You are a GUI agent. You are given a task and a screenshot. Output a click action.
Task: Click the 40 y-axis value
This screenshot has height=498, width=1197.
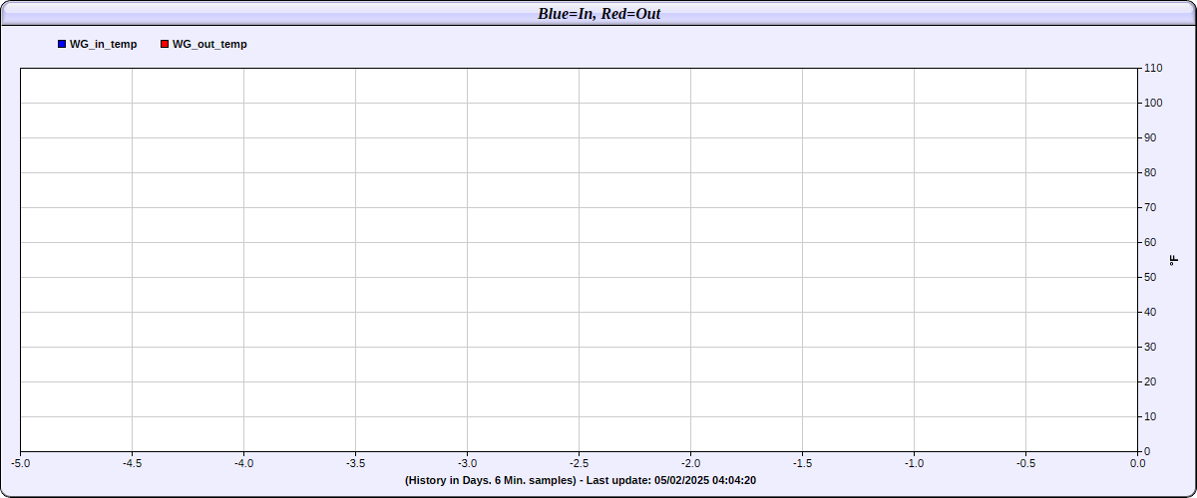(1150, 312)
